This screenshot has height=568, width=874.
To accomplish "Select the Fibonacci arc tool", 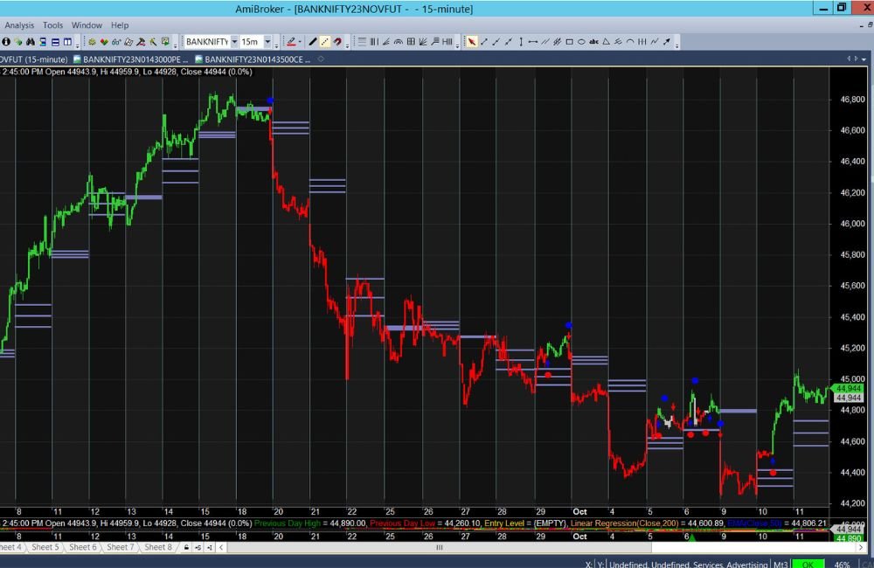I will (x=398, y=42).
